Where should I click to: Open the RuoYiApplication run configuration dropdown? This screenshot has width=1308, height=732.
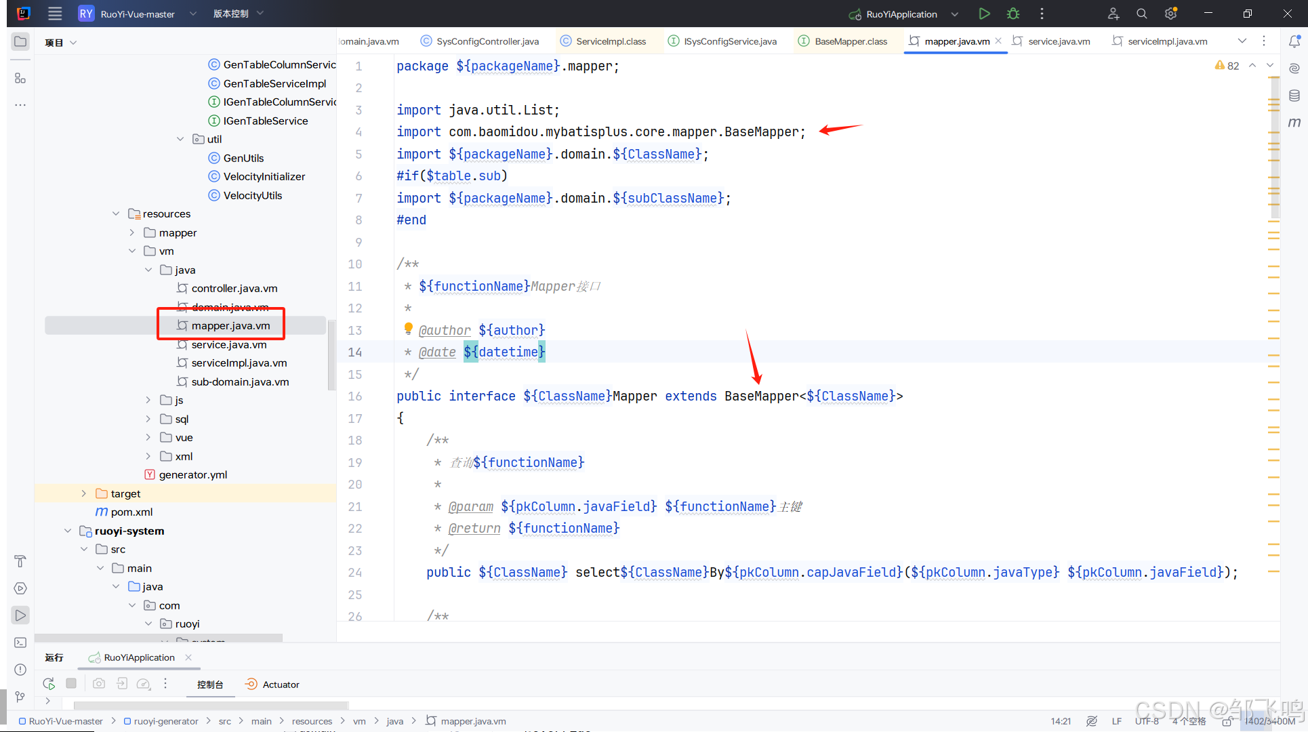[x=904, y=14]
